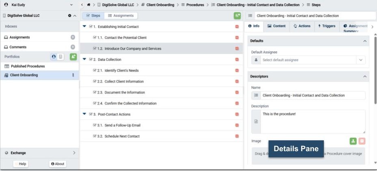The image size is (377, 171).
Task: Click into the Description text area
Action: pyautogui.click(x=312, y=121)
